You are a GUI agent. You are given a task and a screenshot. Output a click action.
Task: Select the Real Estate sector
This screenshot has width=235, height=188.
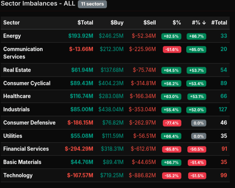[17, 70]
